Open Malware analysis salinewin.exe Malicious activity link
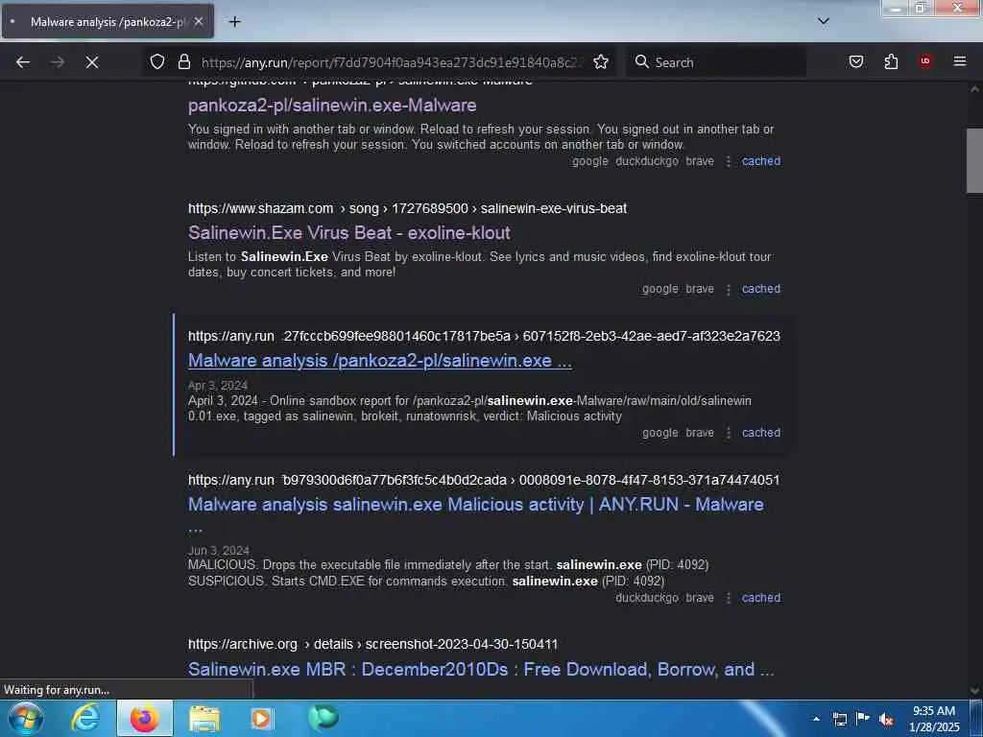The height and width of the screenshot is (737, 983). tap(476, 505)
